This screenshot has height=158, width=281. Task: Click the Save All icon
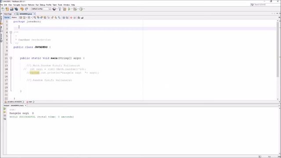16,9
